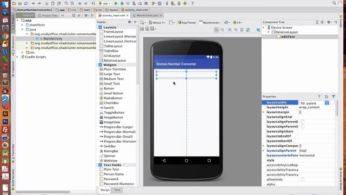This screenshot has height=195, width=346.
Task: Click the Properties panel vertical scrollbar
Action: [x=336, y=108]
